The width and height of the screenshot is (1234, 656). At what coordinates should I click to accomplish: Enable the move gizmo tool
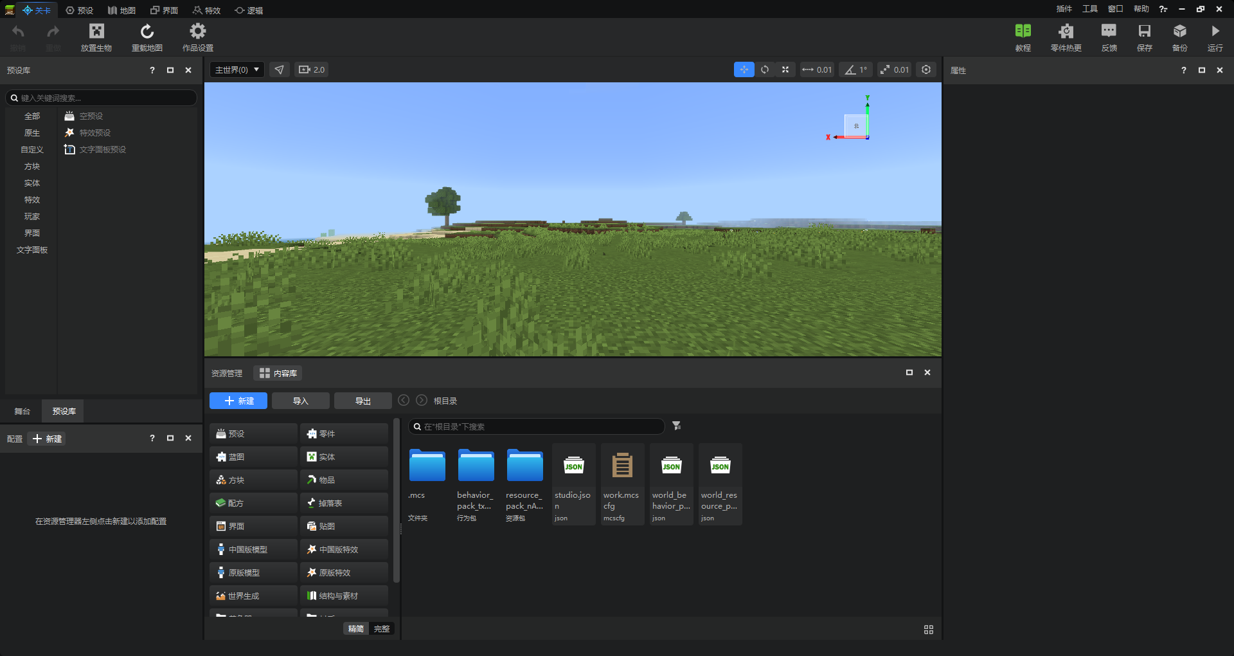(744, 69)
